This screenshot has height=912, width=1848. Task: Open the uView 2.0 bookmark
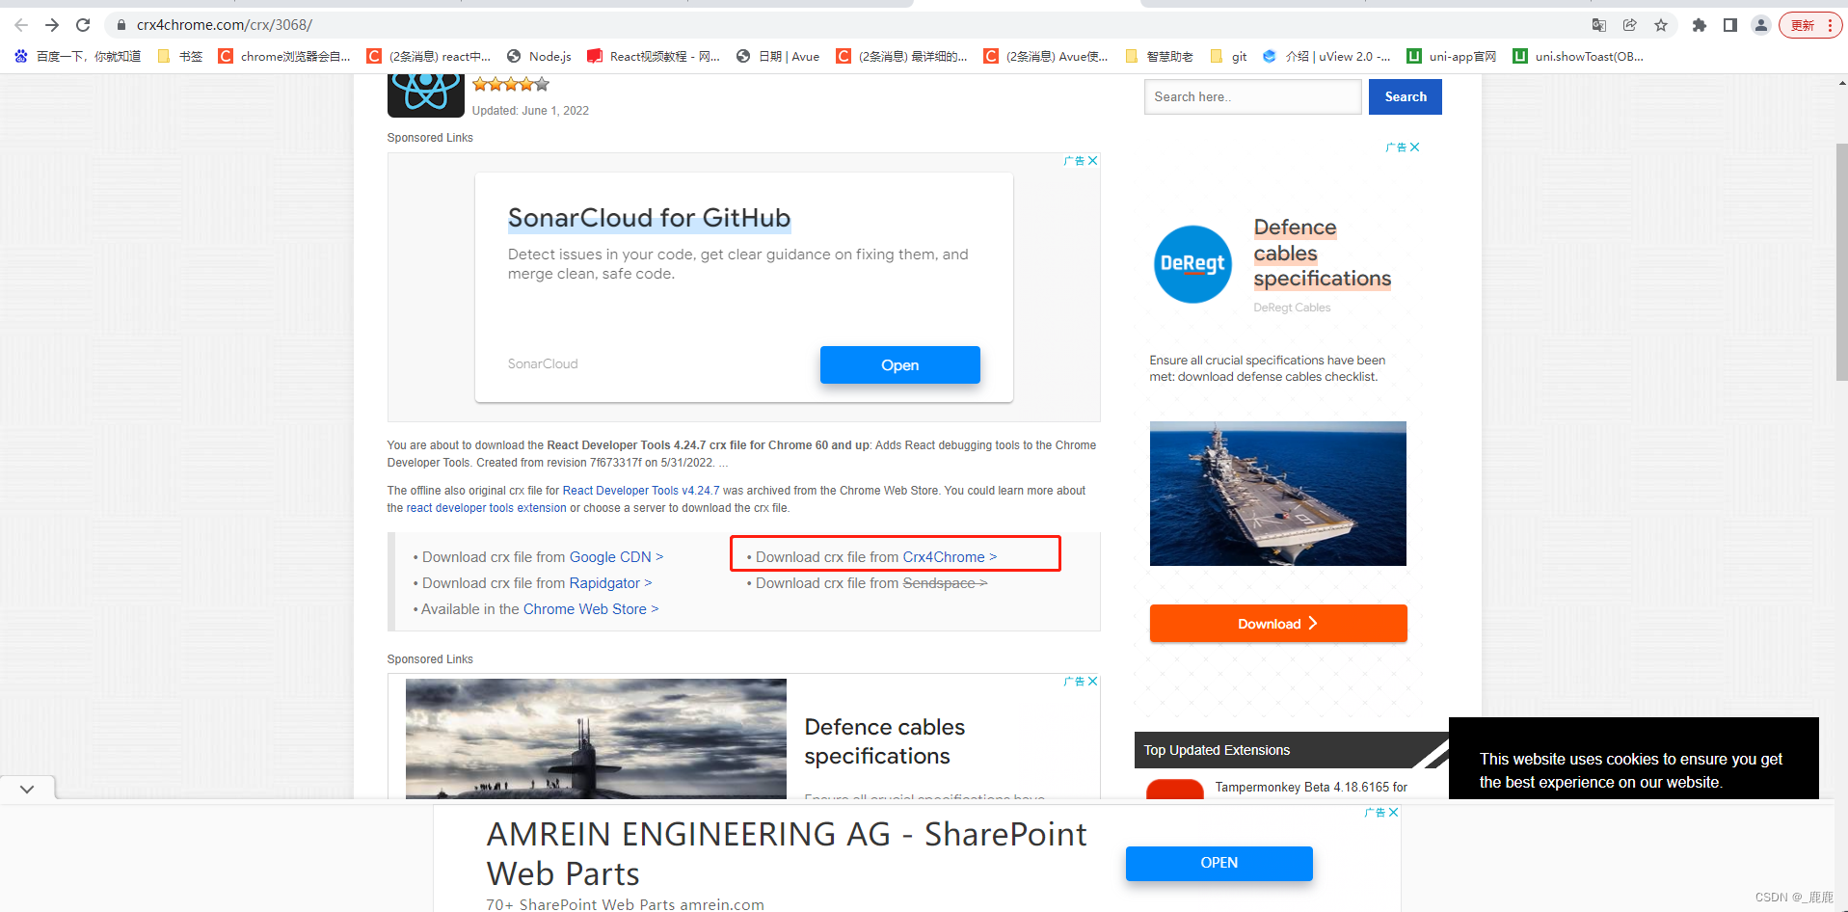[x=1327, y=57]
